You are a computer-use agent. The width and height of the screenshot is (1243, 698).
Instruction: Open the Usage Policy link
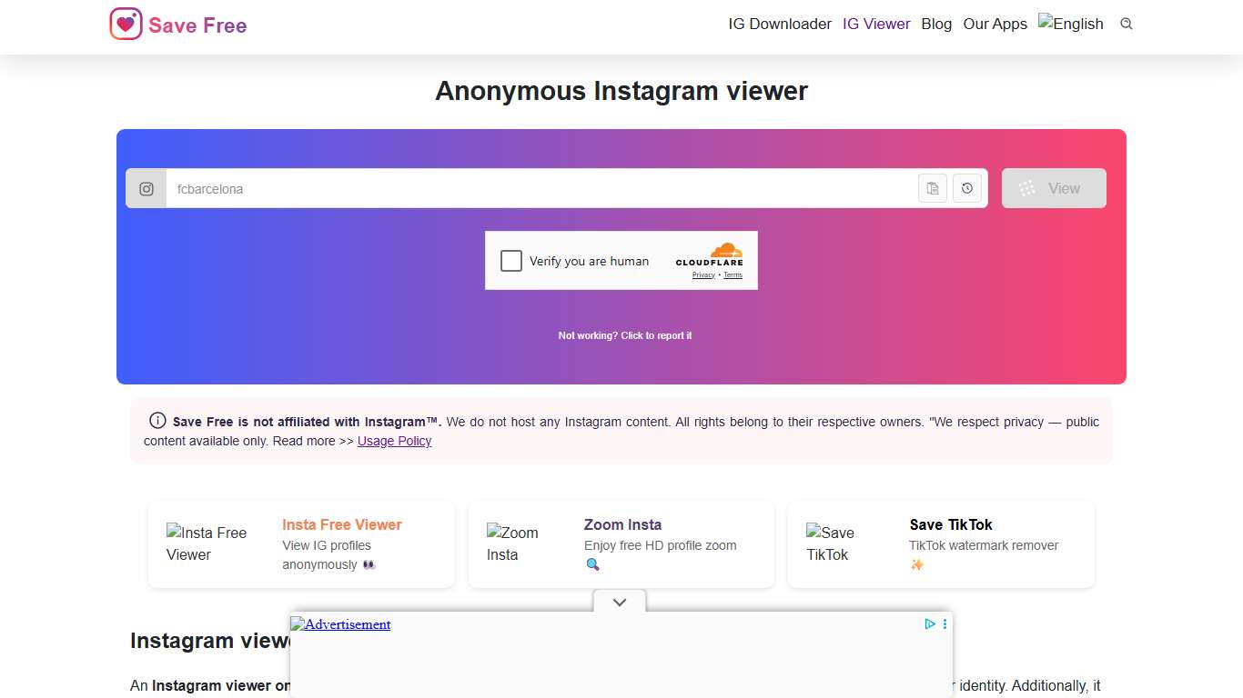(x=394, y=441)
